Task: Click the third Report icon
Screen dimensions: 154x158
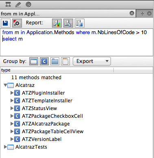Action: [x=79, y=23]
